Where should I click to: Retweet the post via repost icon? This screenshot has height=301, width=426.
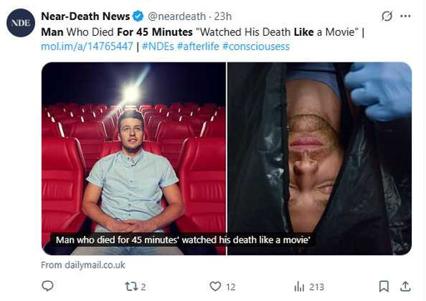coord(131,286)
